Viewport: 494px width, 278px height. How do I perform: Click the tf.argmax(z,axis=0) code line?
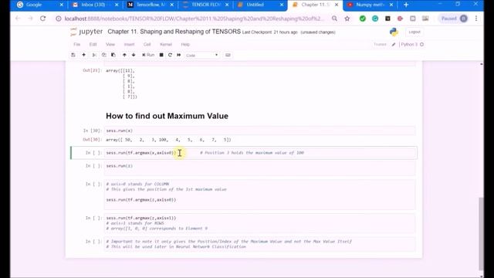point(141,200)
